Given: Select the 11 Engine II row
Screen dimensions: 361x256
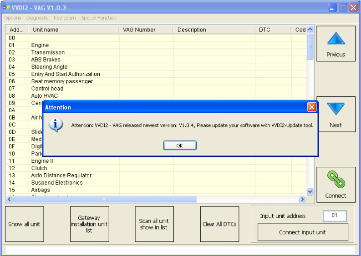Looking at the screenshot, I should (x=156, y=161).
